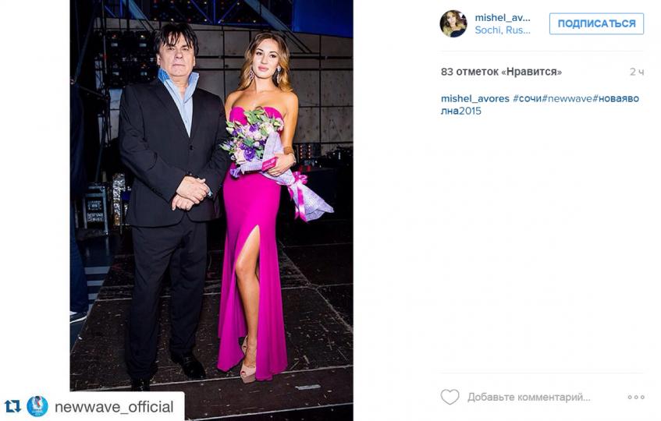Open the newwave_official round logo avatar
The height and width of the screenshot is (421, 661).
37,407
